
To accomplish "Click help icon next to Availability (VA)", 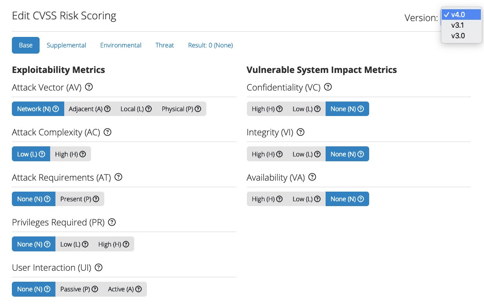I will click(312, 177).
